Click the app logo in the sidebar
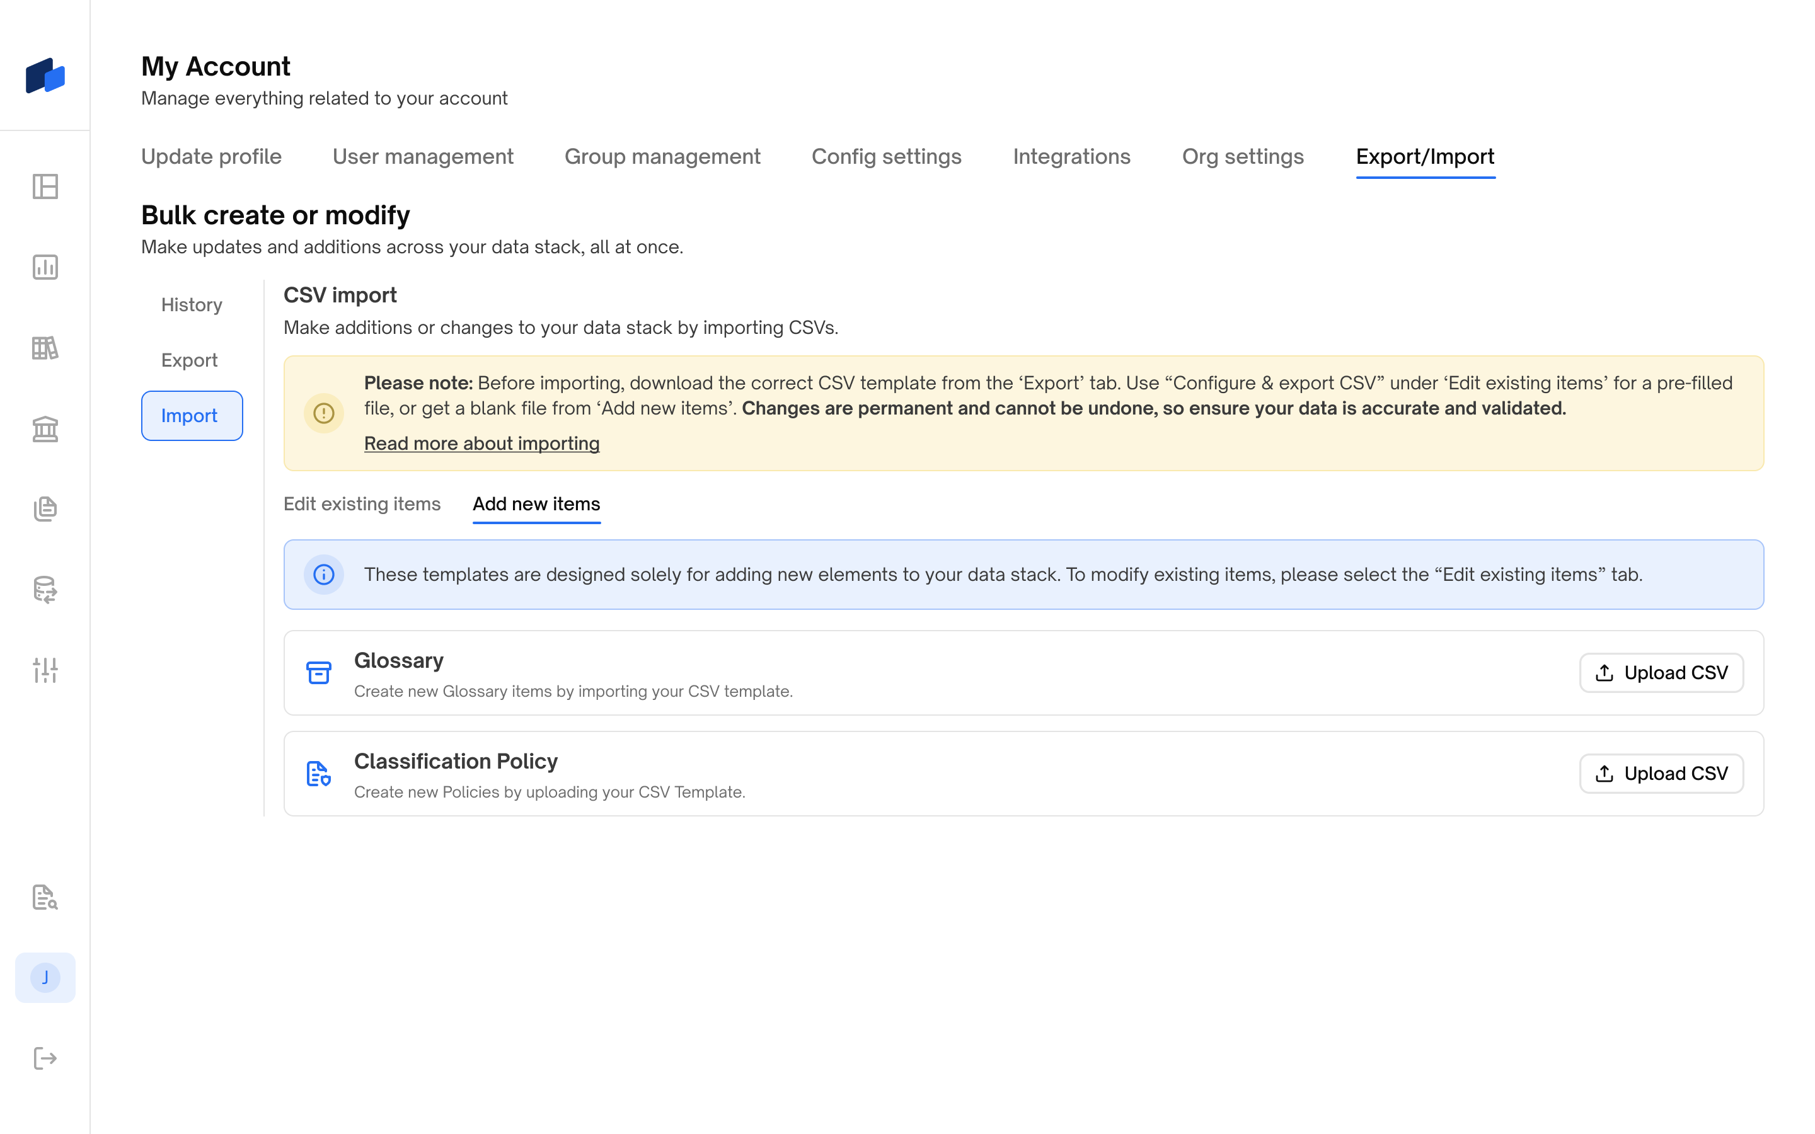This screenshot has width=1815, height=1134. (x=45, y=76)
